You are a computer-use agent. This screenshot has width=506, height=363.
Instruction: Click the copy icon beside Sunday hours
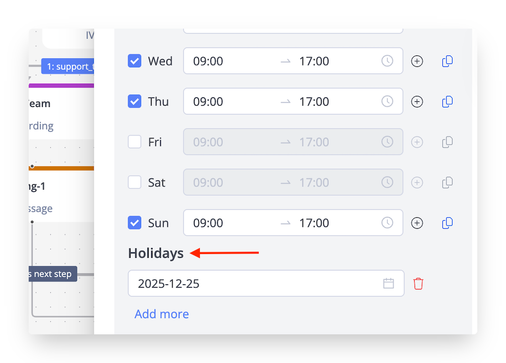pyautogui.click(x=447, y=223)
